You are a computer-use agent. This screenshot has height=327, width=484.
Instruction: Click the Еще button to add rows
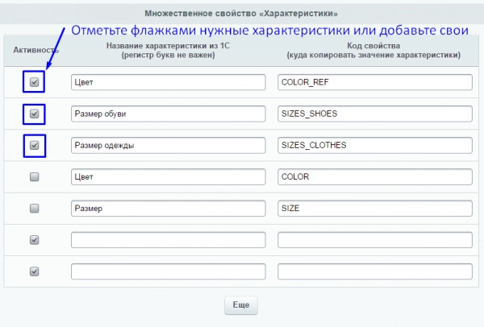(x=240, y=305)
